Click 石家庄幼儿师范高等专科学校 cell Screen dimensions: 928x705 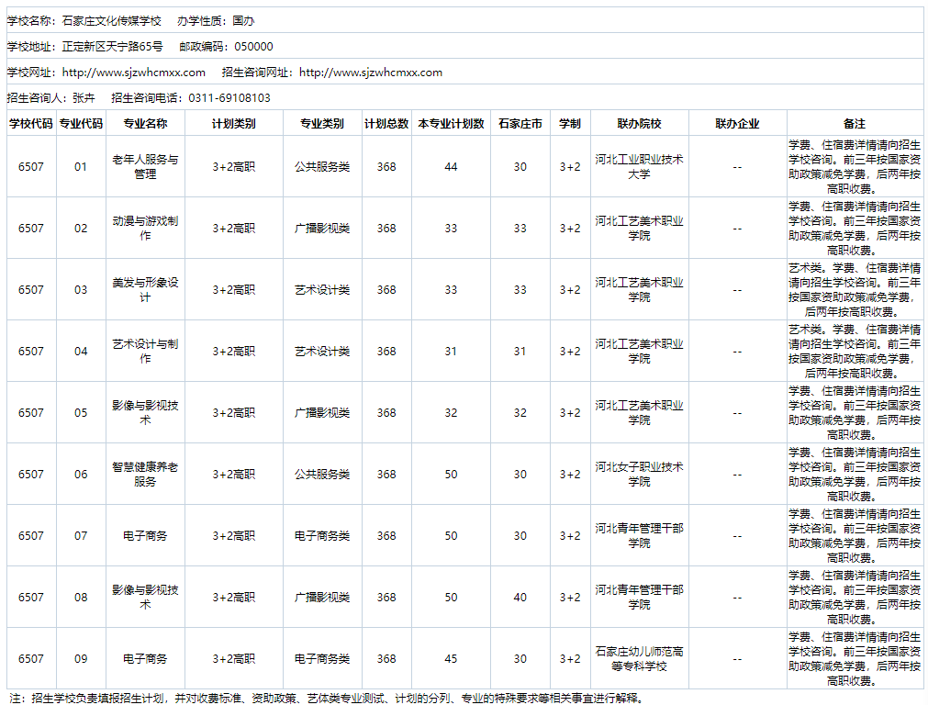tap(640, 658)
